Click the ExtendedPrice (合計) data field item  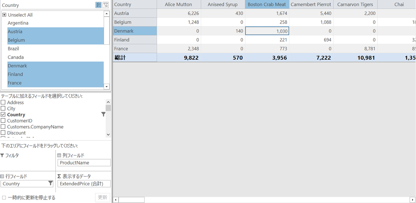pos(84,184)
